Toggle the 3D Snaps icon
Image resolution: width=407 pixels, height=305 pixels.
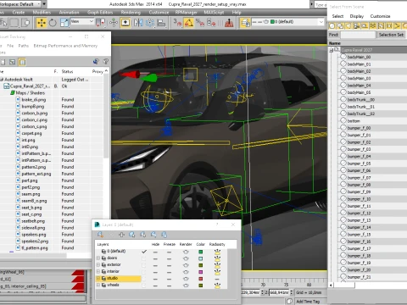point(177,23)
